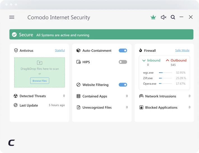Click the Comodo C logo
199x153 pixels.
[11, 143]
